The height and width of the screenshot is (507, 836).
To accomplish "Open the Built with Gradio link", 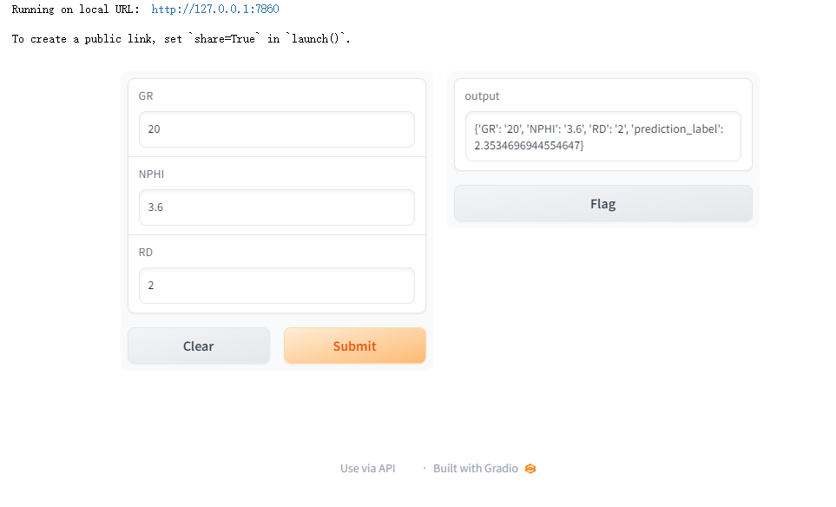I will pos(476,469).
